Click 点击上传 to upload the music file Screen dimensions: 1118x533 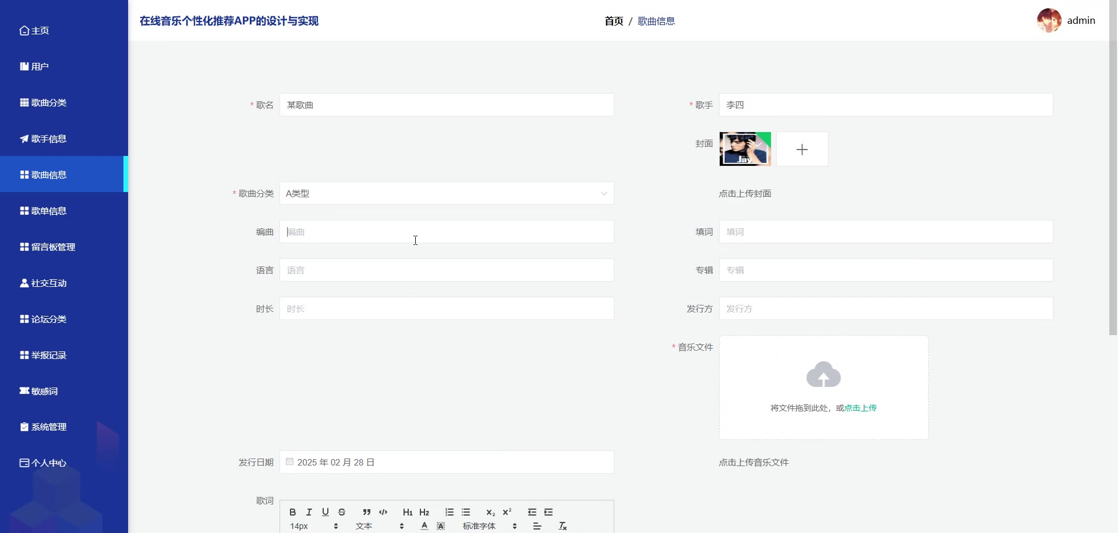coord(860,407)
